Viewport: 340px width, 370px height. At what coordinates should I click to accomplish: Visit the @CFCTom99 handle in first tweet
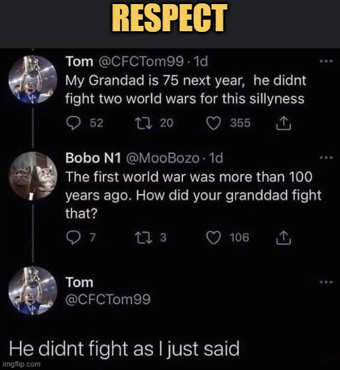[x=141, y=62]
